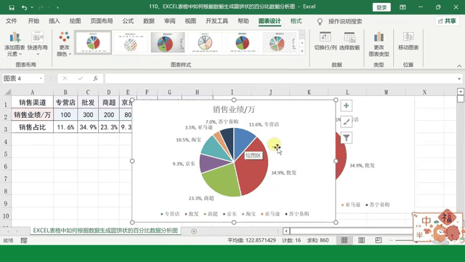
Task: Add a new sheet with plus button
Action: coord(194,231)
